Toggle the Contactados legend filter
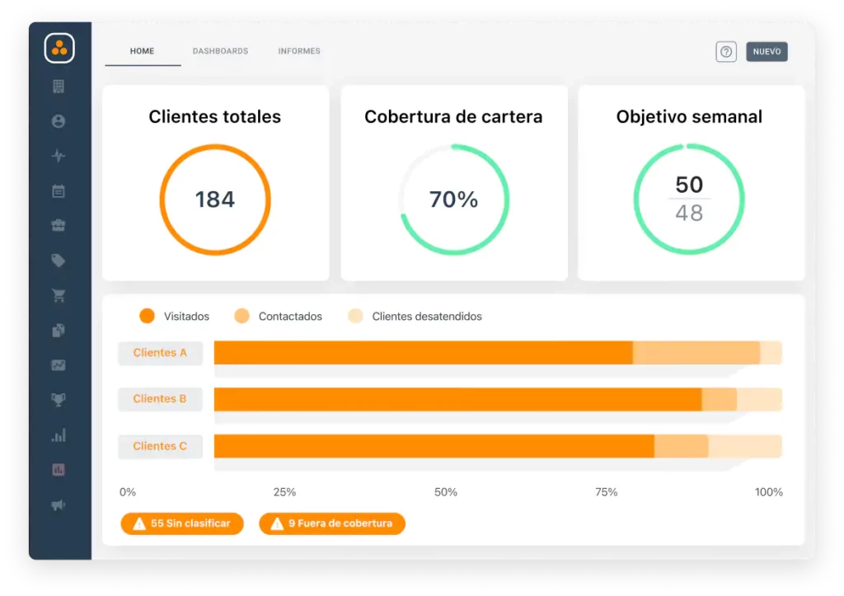The height and width of the screenshot is (596, 844). (278, 316)
